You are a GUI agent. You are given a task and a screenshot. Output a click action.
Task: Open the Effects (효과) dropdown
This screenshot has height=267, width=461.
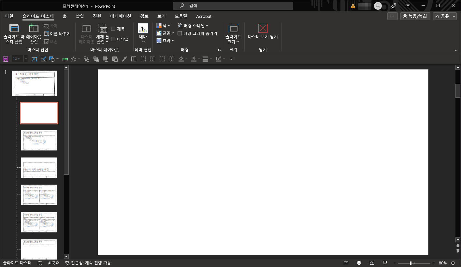point(165,41)
